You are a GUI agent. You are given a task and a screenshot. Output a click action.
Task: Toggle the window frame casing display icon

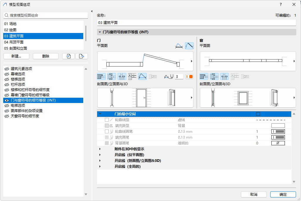(x=214, y=77)
